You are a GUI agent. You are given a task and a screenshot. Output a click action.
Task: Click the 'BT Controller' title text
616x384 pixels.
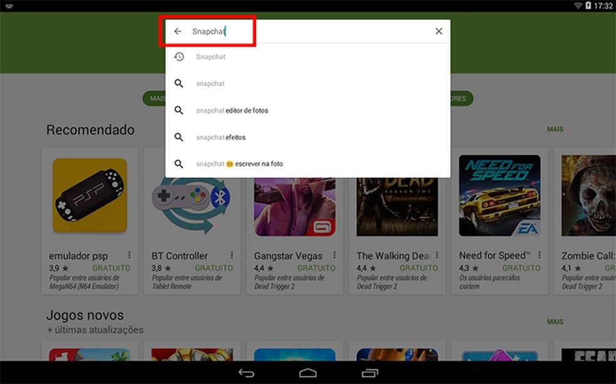coord(180,256)
